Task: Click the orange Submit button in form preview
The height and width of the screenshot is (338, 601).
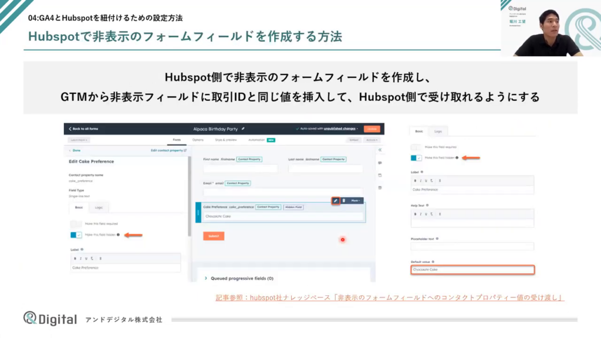Action: point(214,236)
